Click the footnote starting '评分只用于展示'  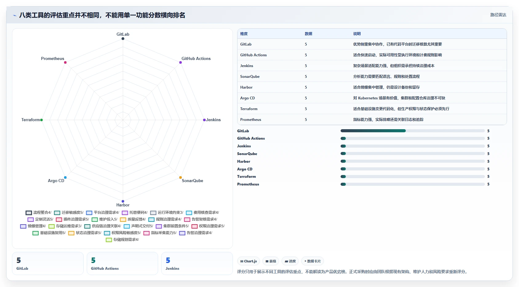coord(353,272)
